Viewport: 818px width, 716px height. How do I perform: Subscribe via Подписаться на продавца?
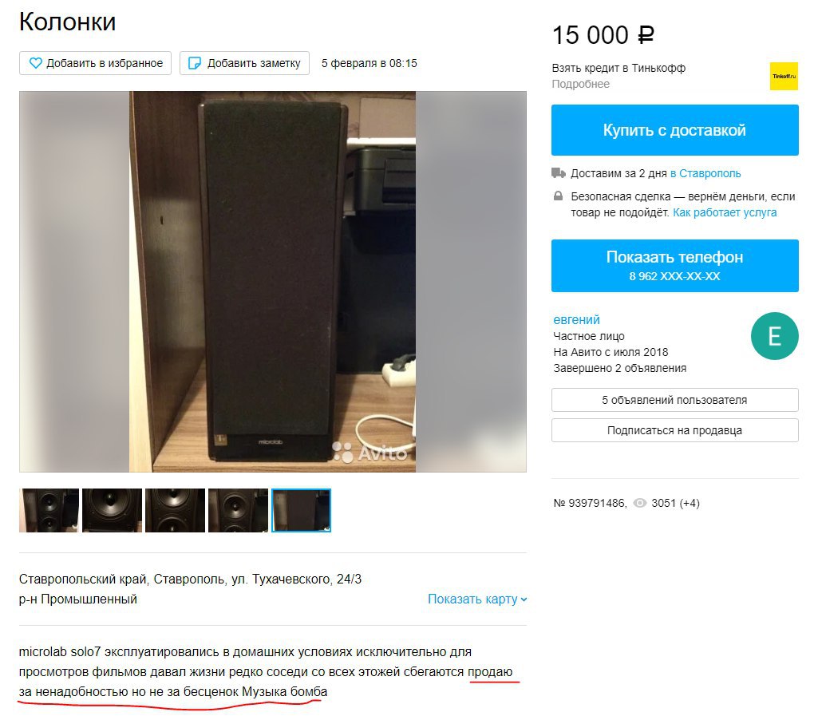point(674,430)
